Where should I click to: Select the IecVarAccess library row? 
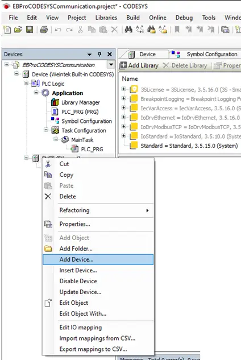185,108
